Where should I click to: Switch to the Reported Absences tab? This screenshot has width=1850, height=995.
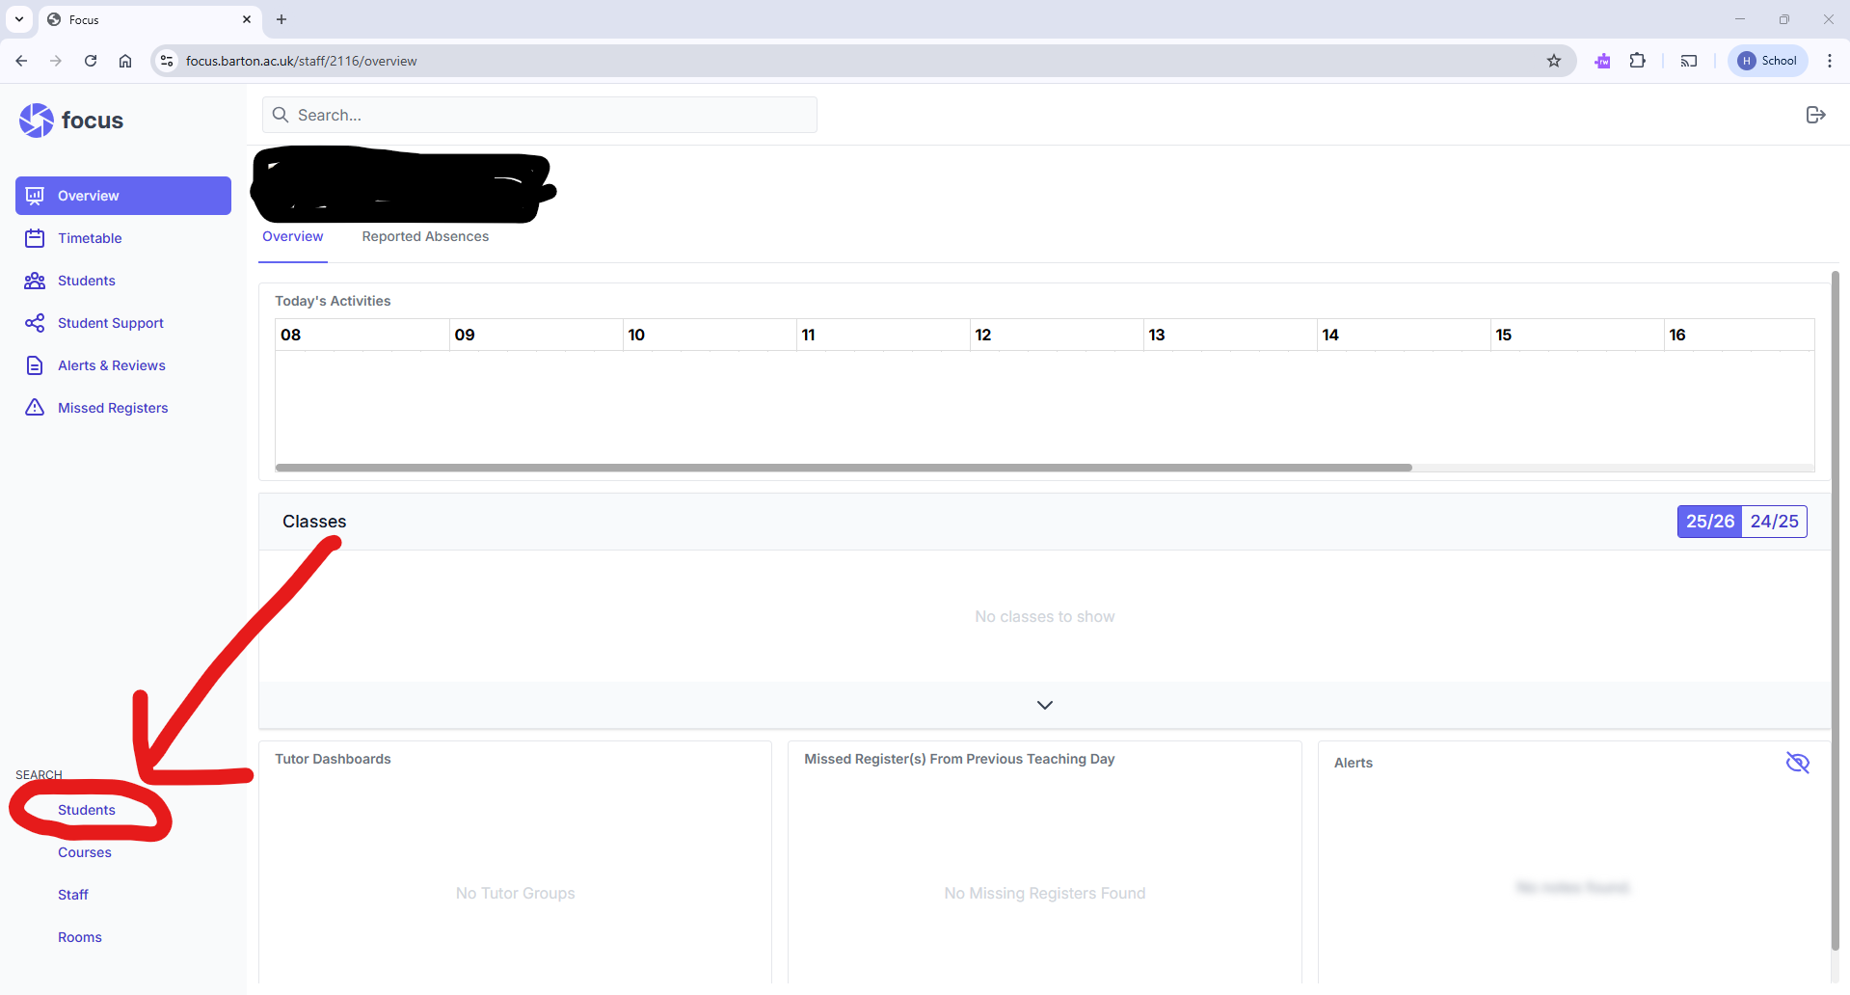coord(425,236)
